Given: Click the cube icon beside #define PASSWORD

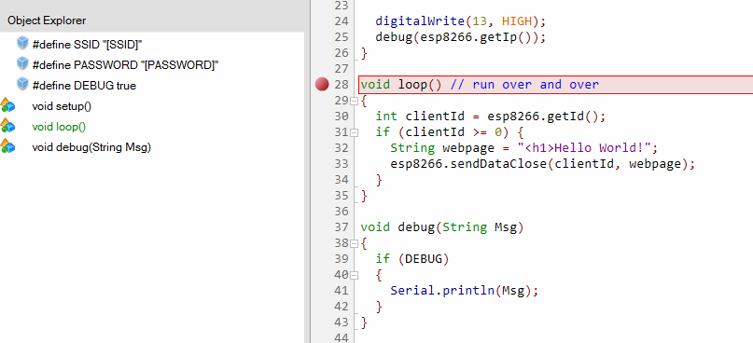Looking at the screenshot, I should point(22,63).
